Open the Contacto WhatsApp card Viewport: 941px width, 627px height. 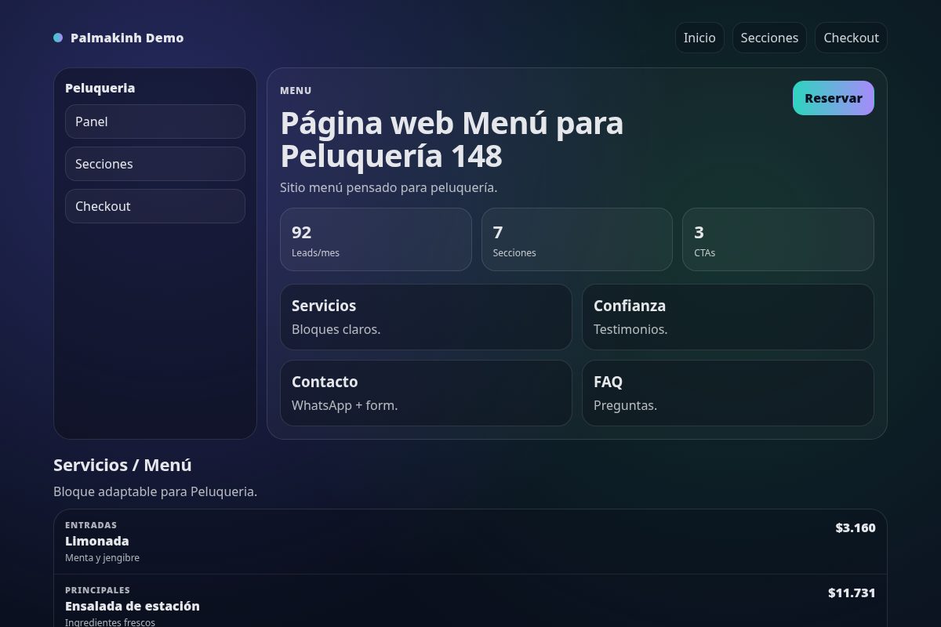click(426, 393)
